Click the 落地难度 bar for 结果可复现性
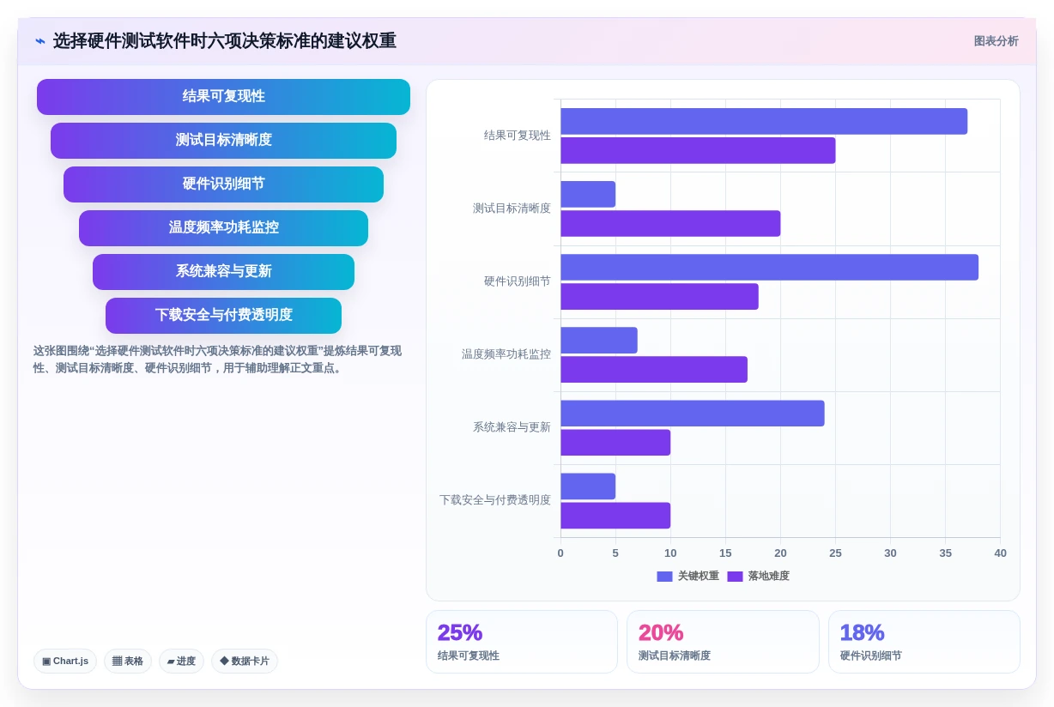This screenshot has width=1054, height=707. [x=698, y=150]
